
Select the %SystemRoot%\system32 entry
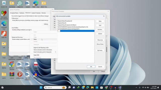pyautogui.click(x=76, y=21)
